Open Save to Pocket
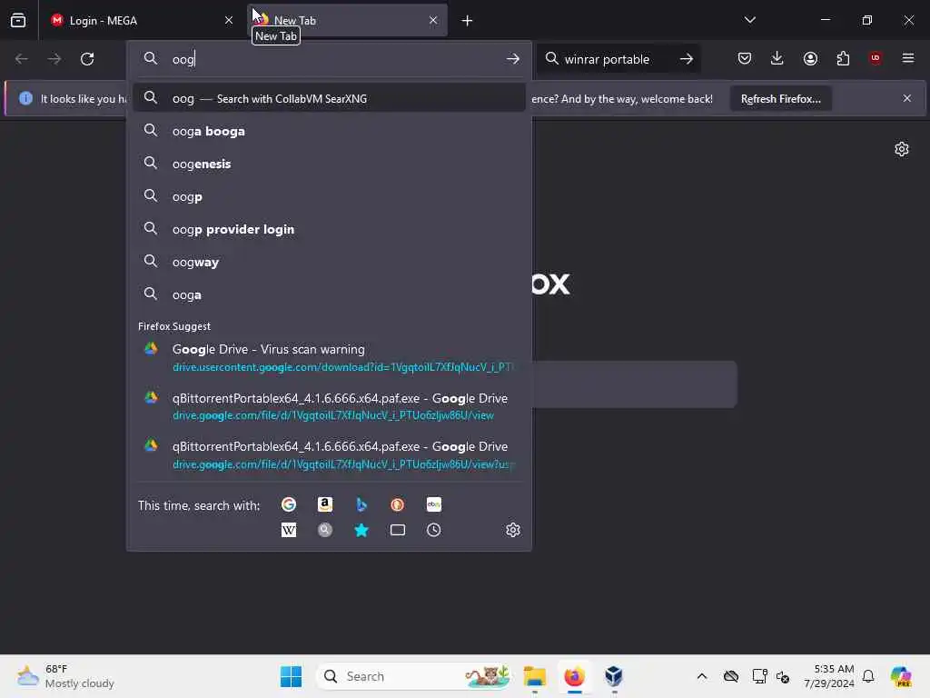930x698 pixels. [x=745, y=58]
